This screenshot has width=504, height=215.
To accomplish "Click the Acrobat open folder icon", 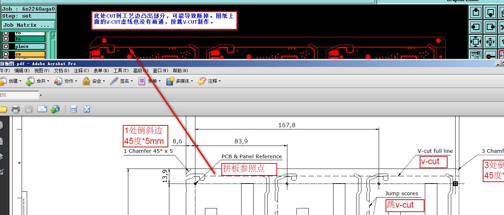I will 3,109.
